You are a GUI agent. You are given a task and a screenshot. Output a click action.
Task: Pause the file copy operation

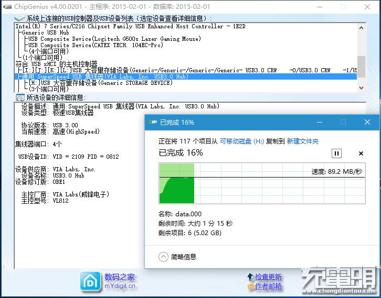click(x=336, y=153)
